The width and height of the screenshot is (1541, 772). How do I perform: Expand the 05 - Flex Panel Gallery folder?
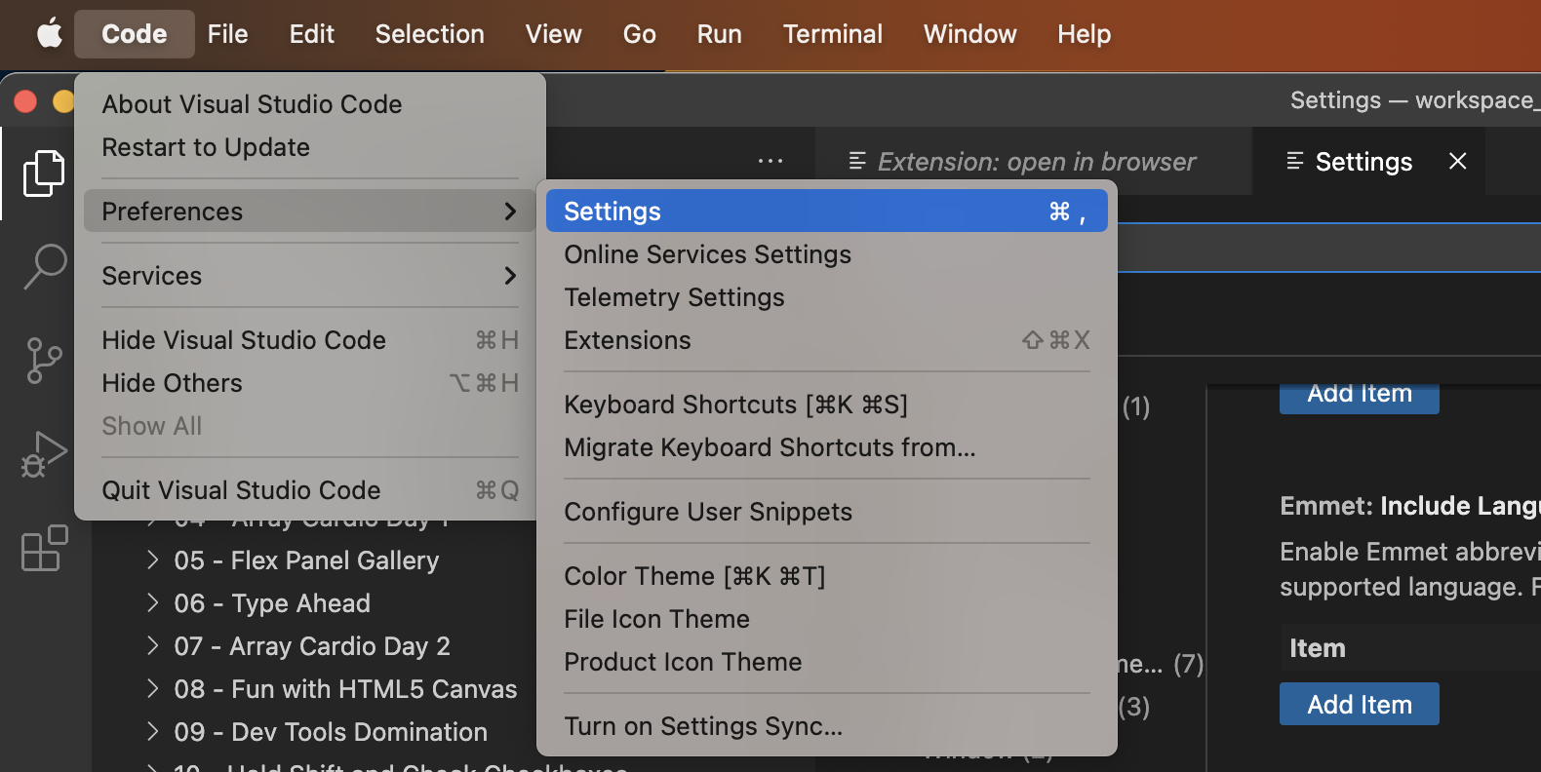[x=306, y=560]
